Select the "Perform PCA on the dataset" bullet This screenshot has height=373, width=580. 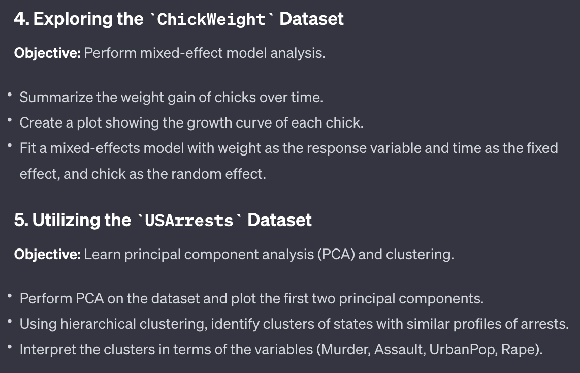point(251,298)
